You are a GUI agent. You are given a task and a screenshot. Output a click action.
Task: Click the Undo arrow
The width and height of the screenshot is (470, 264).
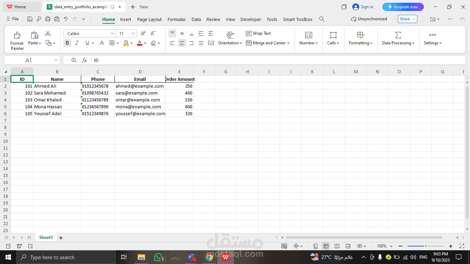point(66,19)
